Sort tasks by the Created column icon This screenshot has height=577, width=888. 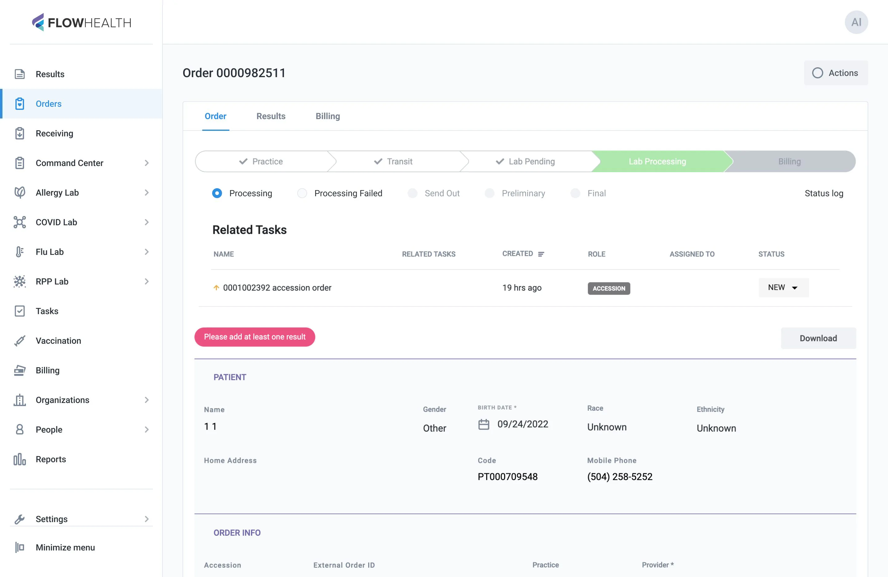click(x=541, y=254)
